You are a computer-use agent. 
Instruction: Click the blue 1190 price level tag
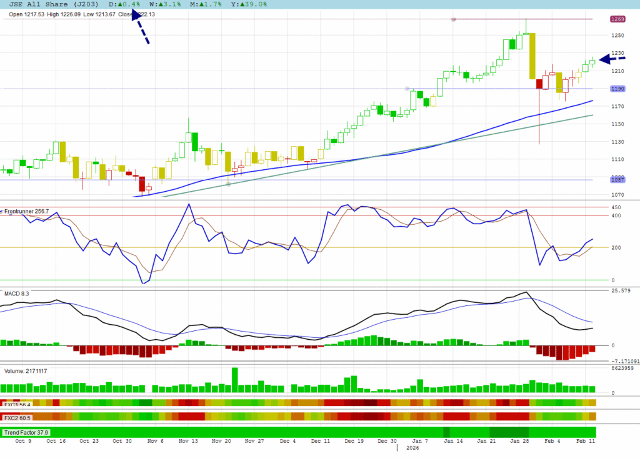coord(617,89)
